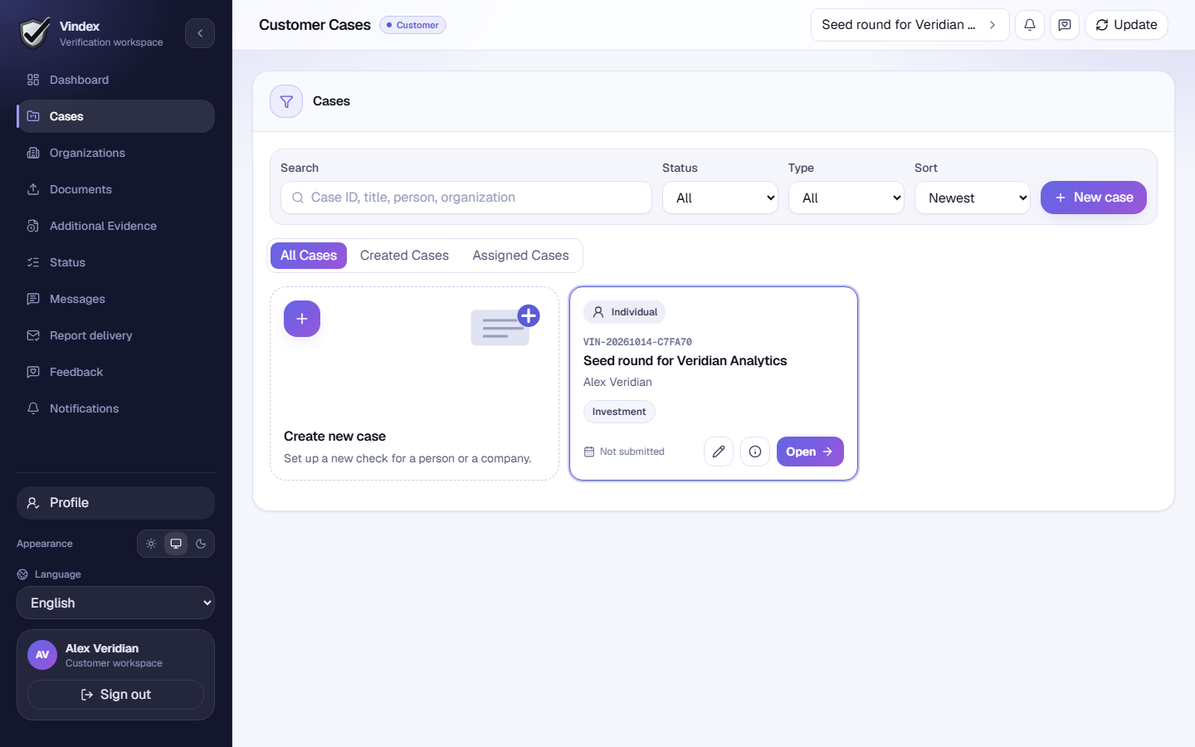Click the Individual badge on the case card
1195x747 pixels.
click(624, 312)
